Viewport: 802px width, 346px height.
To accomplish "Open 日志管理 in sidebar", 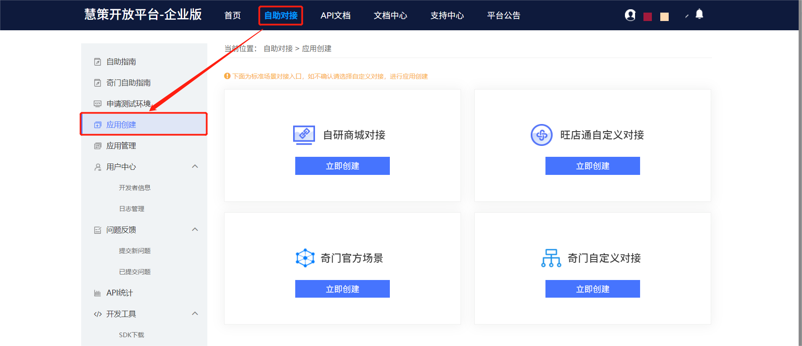I will [132, 209].
